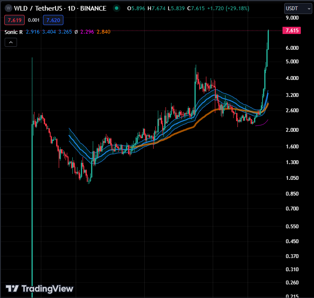
Task: Click the orange Sonic R value 2.840
Action: (x=103, y=32)
